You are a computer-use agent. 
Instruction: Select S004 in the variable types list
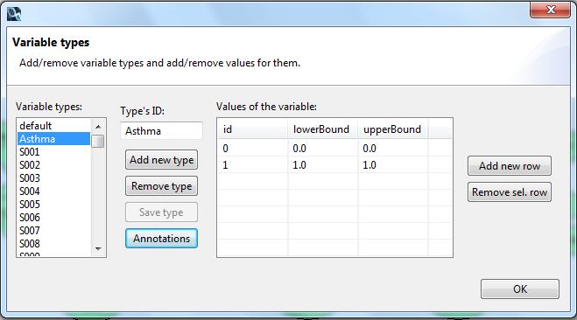point(53,191)
